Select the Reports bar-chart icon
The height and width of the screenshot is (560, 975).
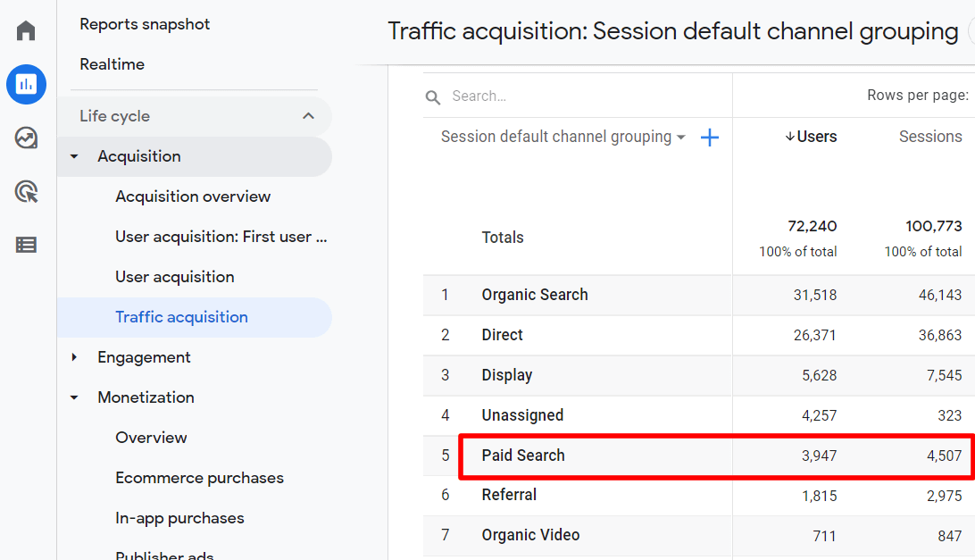click(x=26, y=84)
